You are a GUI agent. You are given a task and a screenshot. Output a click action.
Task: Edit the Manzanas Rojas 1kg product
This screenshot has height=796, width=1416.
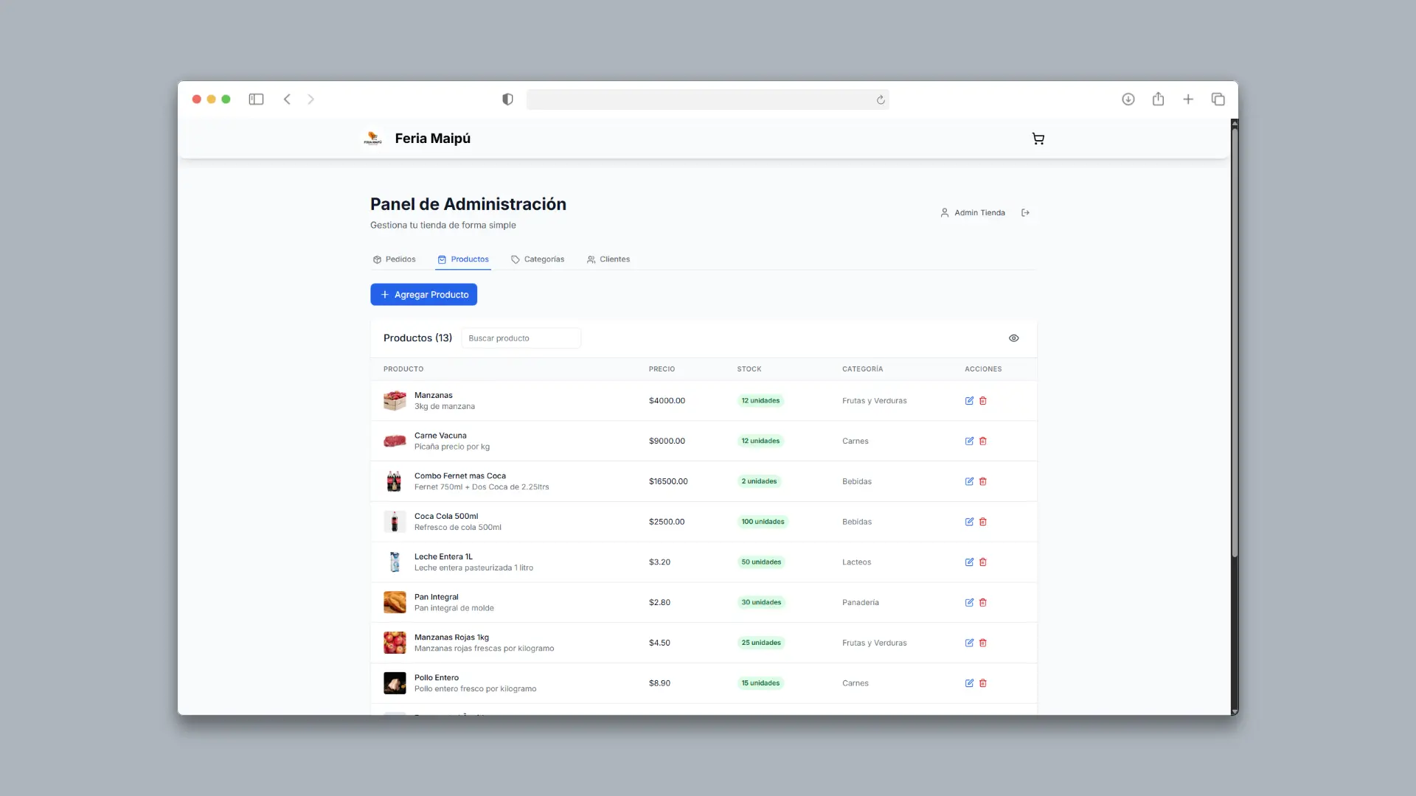pyautogui.click(x=969, y=643)
